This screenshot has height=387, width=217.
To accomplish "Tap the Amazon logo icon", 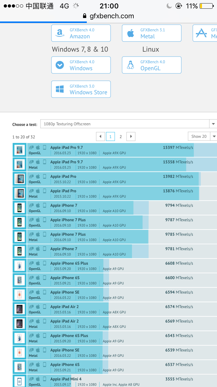I will coord(60,33).
